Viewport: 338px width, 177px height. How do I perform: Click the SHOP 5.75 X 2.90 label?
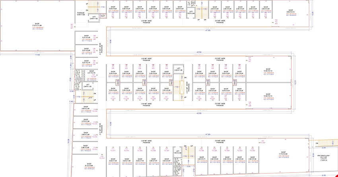pyautogui.click(x=86, y=120)
